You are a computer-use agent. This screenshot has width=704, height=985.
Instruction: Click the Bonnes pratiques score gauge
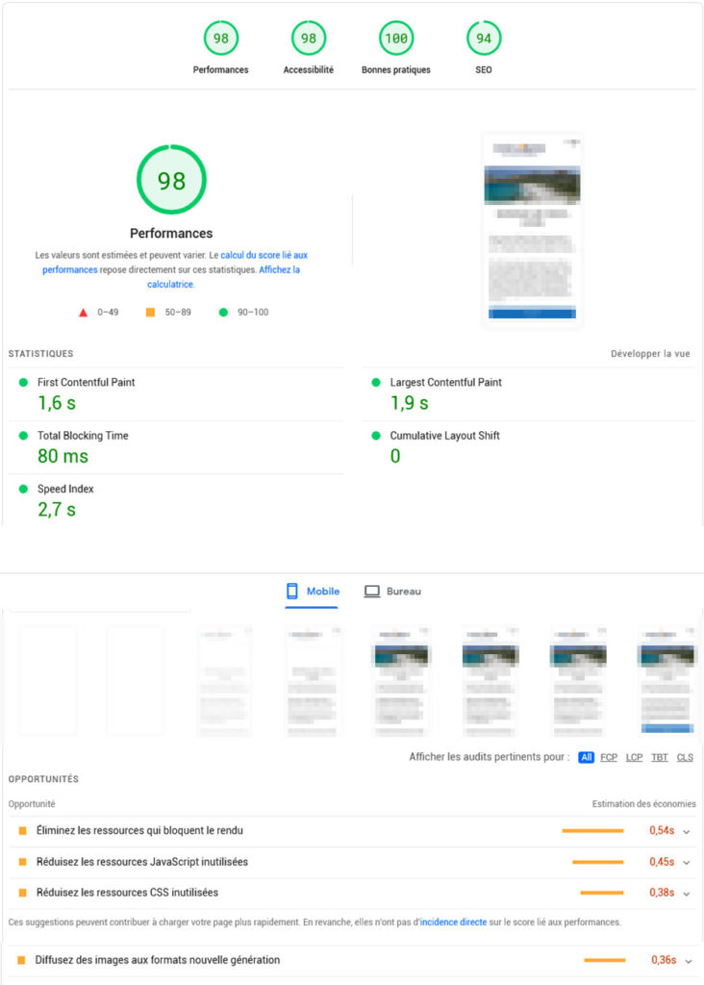pyautogui.click(x=395, y=38)
